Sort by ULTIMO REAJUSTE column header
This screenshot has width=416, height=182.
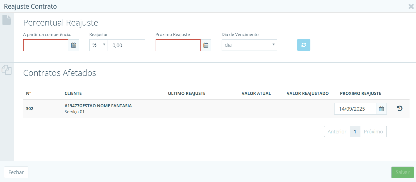click(x=187, y=94)
